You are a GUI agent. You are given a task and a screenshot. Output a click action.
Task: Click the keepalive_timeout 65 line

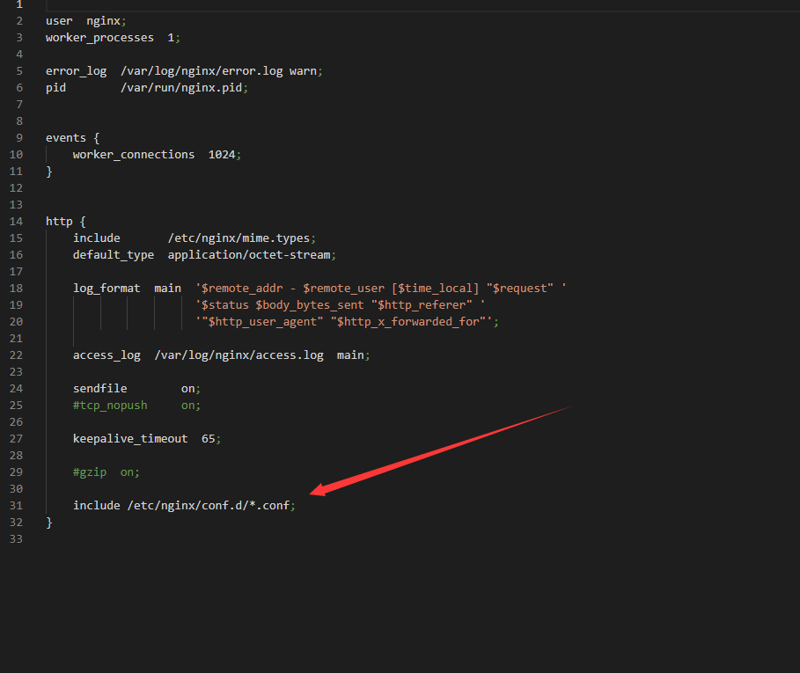coord(147,438)
